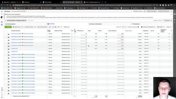Open the hamburger menu in the left sidebar
The image size is (176, 99).
click(x=2, y=14)
